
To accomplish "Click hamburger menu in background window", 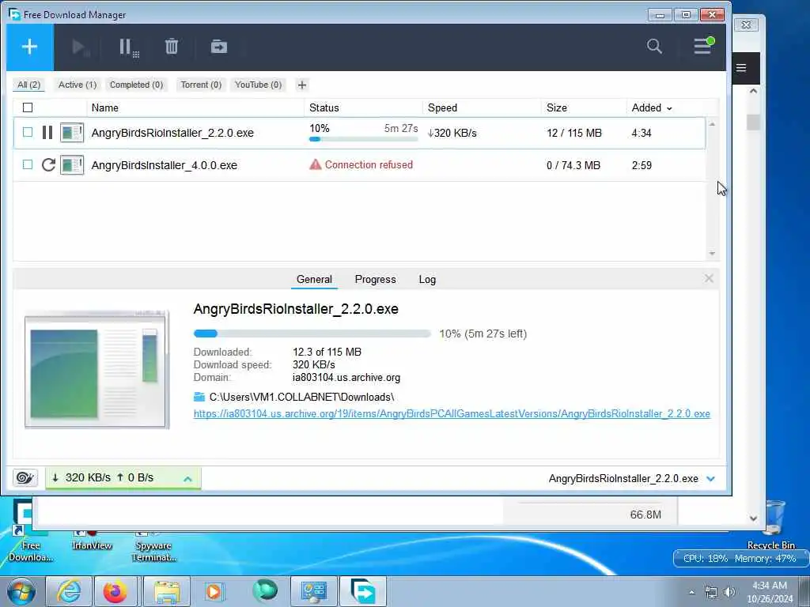I will click(741, 68).
